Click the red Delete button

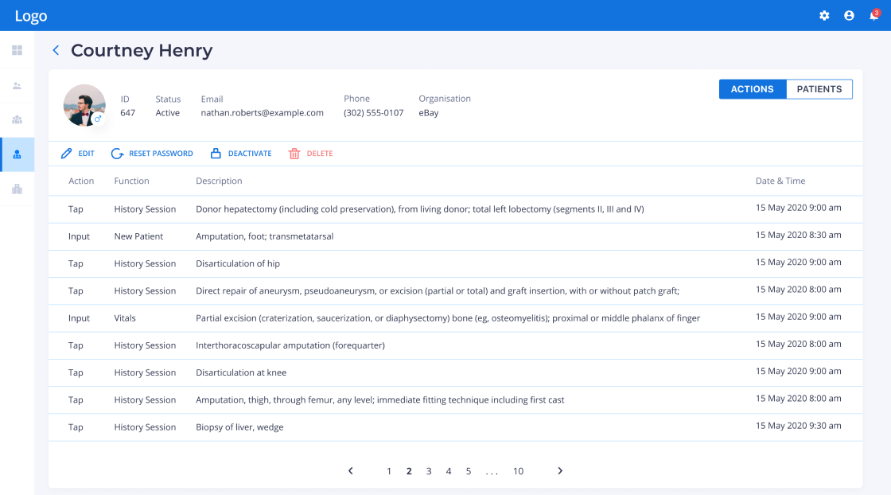coord(311,154)
